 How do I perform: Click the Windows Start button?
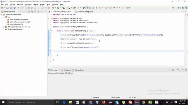click(3, 102)
